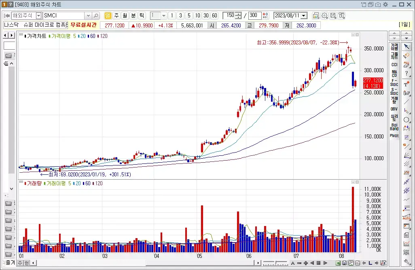Open the SMCI symbol dropdown arrow
Screen dimensions: 415x270
pyautogui.click(x=89, y=16)
